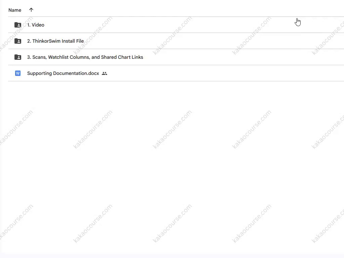Open the 1. Video folder name
344x258 pixels.
36,25
